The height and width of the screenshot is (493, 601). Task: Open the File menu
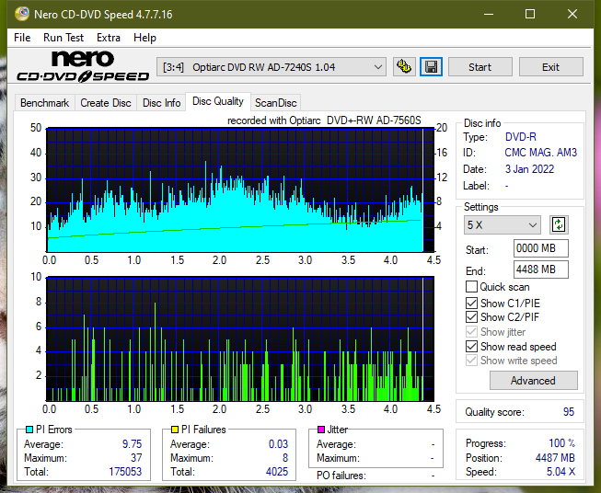(x=22, y=38)
